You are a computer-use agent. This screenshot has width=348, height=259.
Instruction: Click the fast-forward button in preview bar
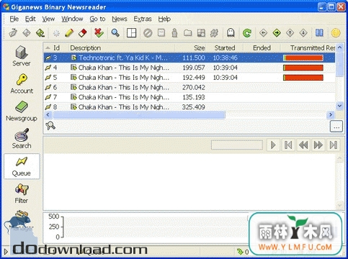318,145
